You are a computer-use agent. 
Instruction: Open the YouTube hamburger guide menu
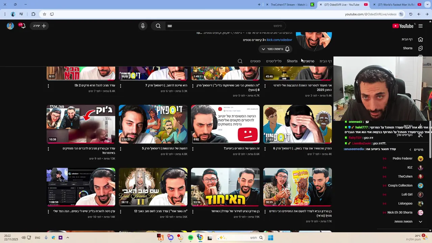click(x=421, y=26)
